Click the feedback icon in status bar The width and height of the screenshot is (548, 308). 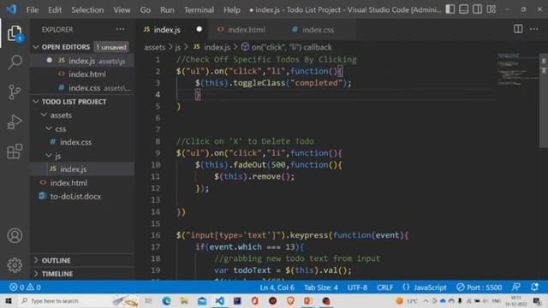click(515, 287)
